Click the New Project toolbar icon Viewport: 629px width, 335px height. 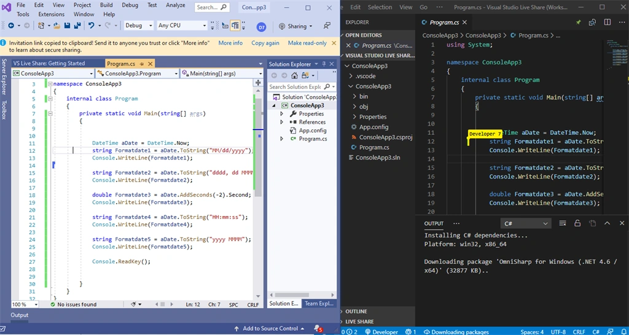[41, 26]
